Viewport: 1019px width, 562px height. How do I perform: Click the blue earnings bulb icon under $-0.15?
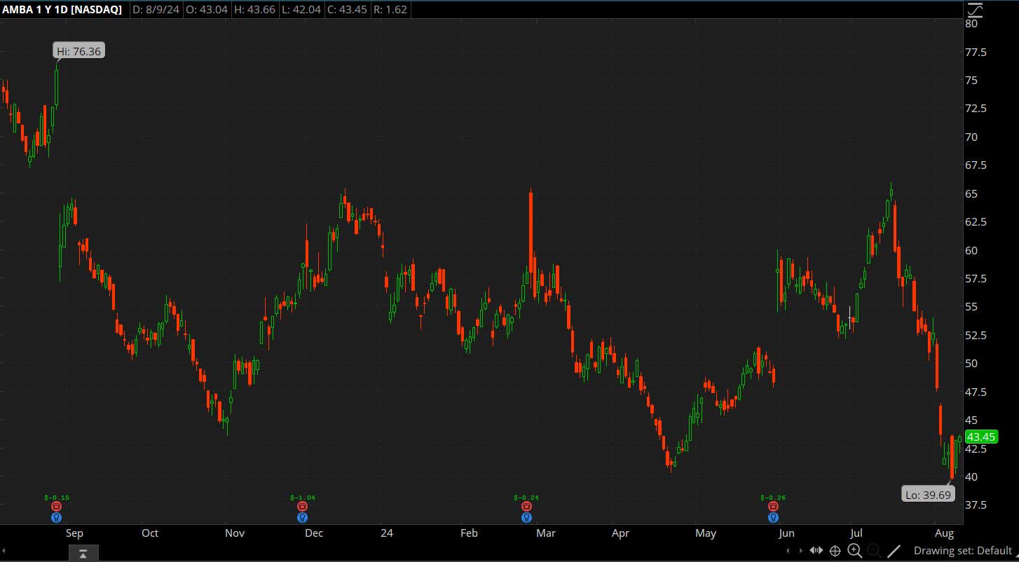pyautogui.click(x=57, y=518)
